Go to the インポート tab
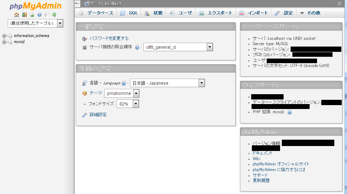Image resolution: width=347 pixels, height=194 pixels. (x=253, y=13)
